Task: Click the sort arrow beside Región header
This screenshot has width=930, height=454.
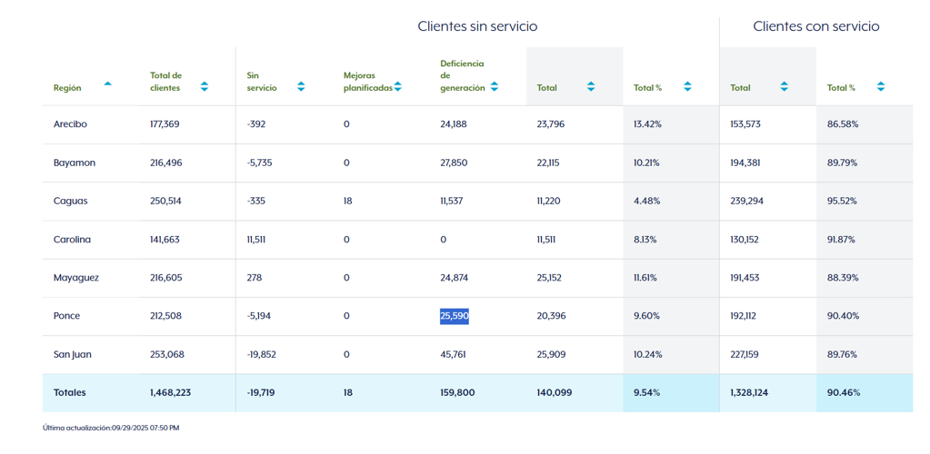Action: (107, 84)
